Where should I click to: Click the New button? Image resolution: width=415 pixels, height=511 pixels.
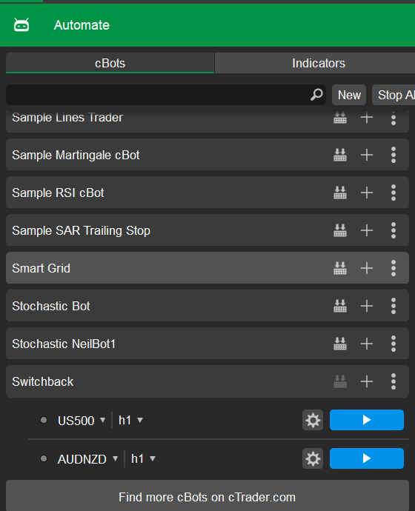(x=349, y=95)
